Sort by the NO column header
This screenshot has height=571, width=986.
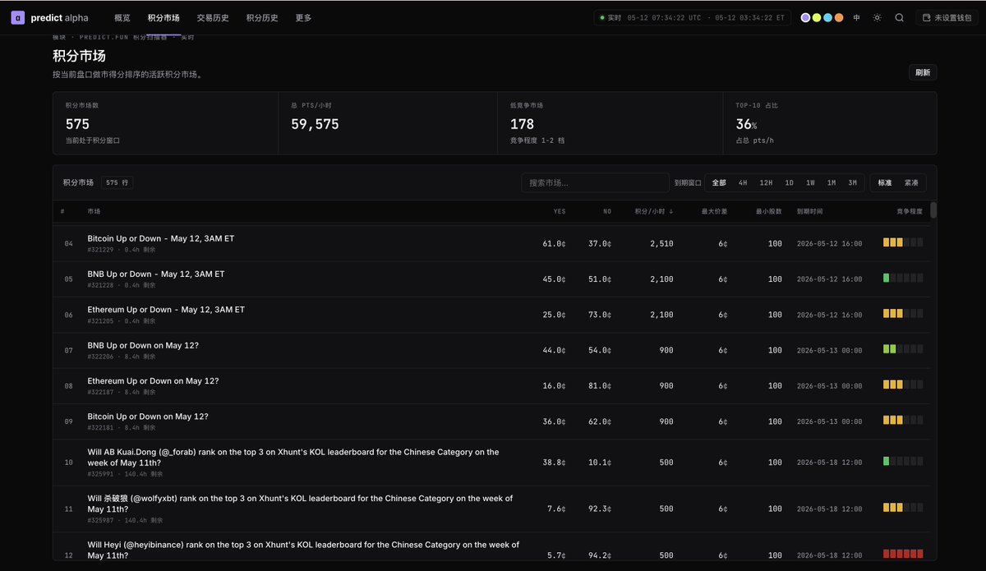(607, 211)
